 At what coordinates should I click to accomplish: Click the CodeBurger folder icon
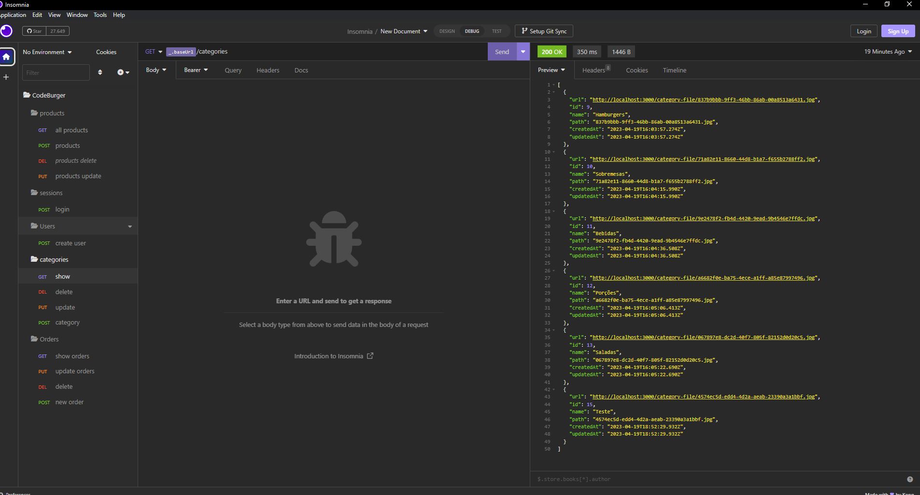(27, 95)
